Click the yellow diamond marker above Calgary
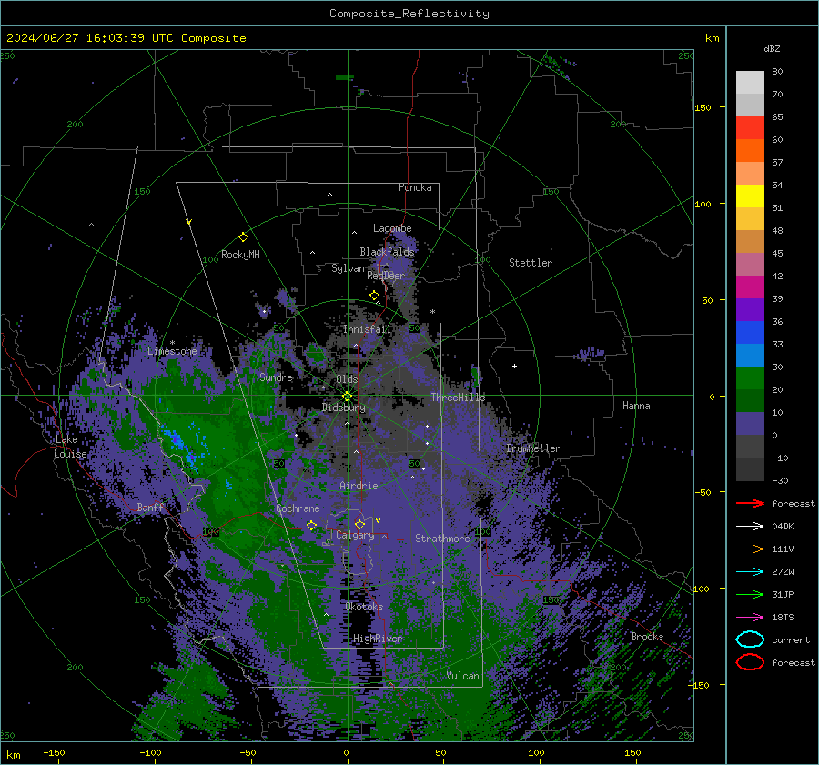 click(x=359, y=524)
